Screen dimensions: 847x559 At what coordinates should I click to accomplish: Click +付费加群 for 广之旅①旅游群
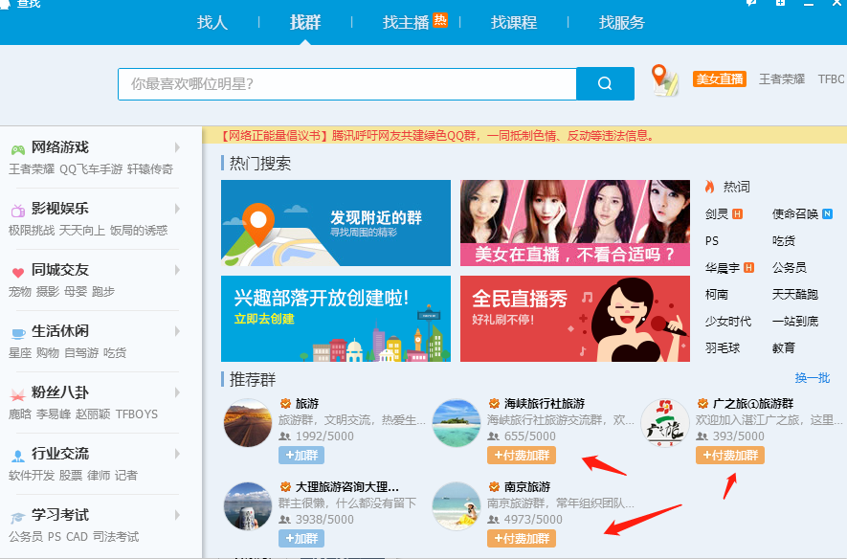tap(730, 456)
